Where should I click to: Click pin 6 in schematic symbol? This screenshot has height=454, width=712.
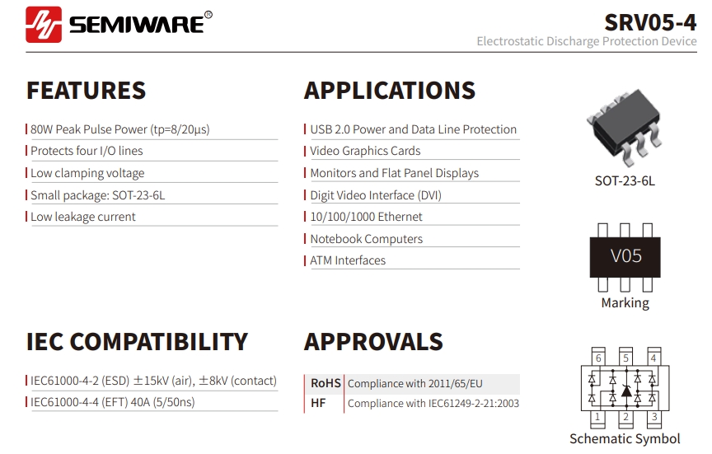pos(598,358)
